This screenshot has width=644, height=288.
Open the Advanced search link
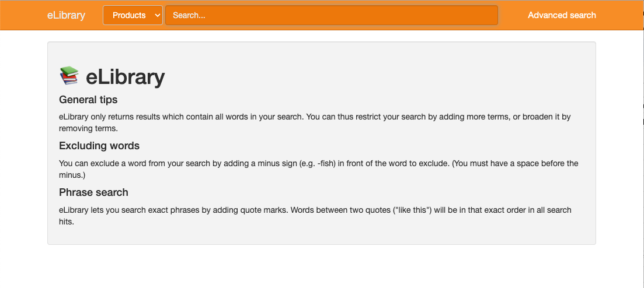point(562,15)
